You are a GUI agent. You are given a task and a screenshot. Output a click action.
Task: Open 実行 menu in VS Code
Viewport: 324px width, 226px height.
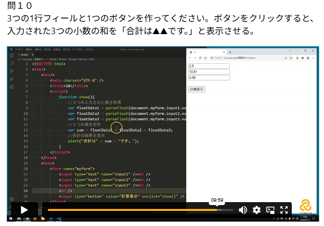[66, 50]
